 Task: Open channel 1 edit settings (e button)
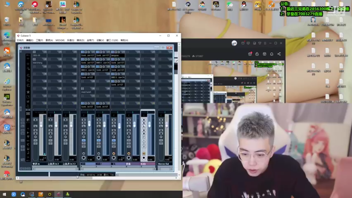(84, 137)
